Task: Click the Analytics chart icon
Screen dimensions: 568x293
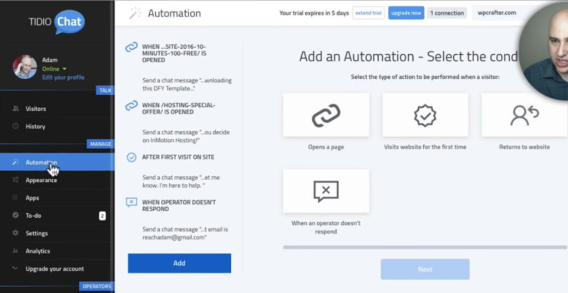Action: [x=15, y=251]
